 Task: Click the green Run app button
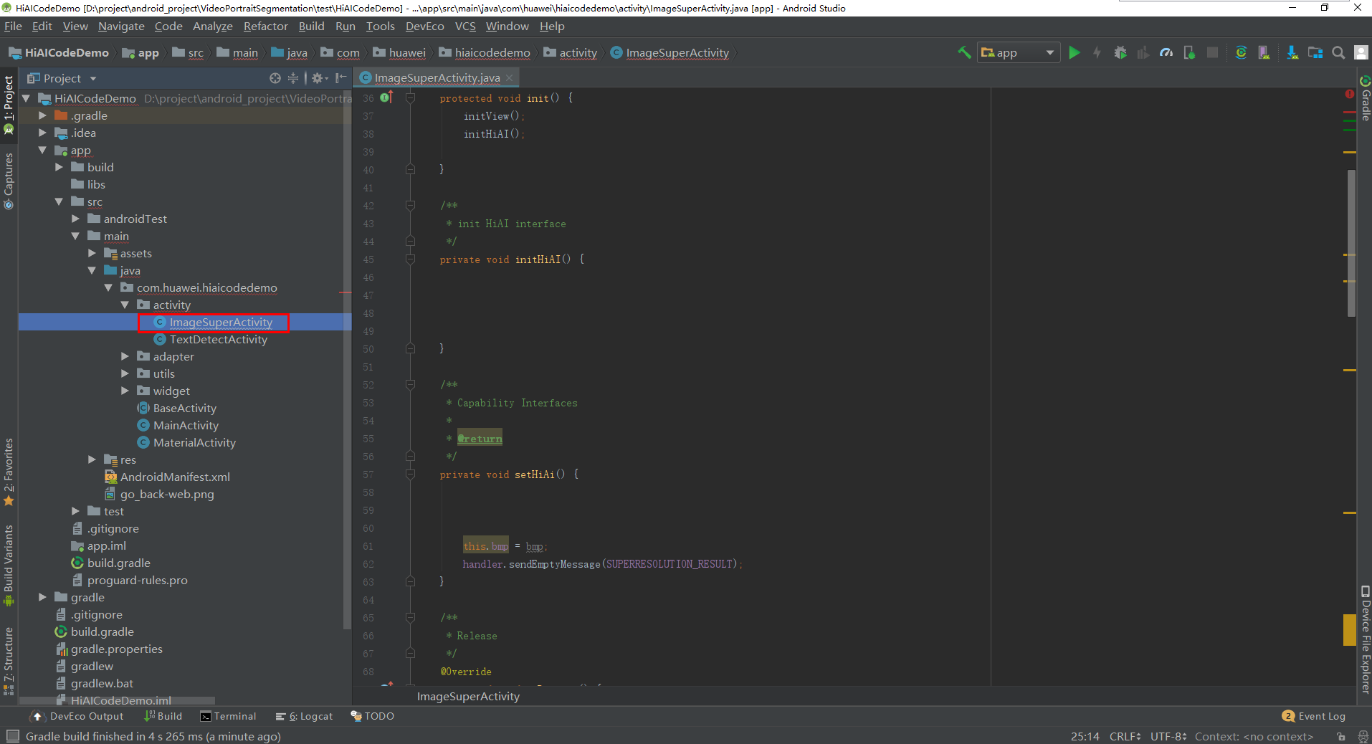(x=1074, y=52)
